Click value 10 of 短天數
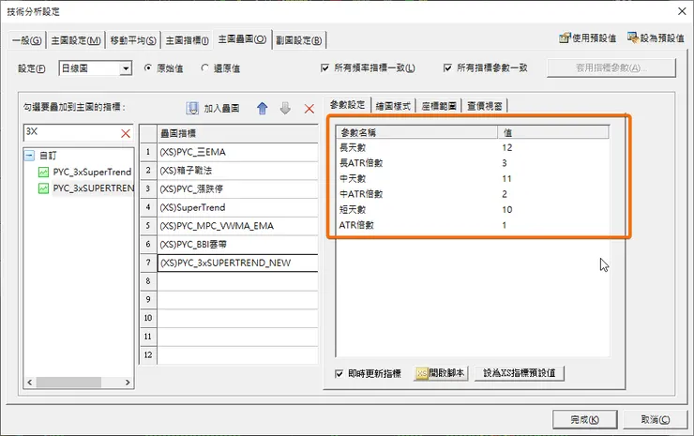The height and width of the screenshot is (436, 694). coord(507,210)
